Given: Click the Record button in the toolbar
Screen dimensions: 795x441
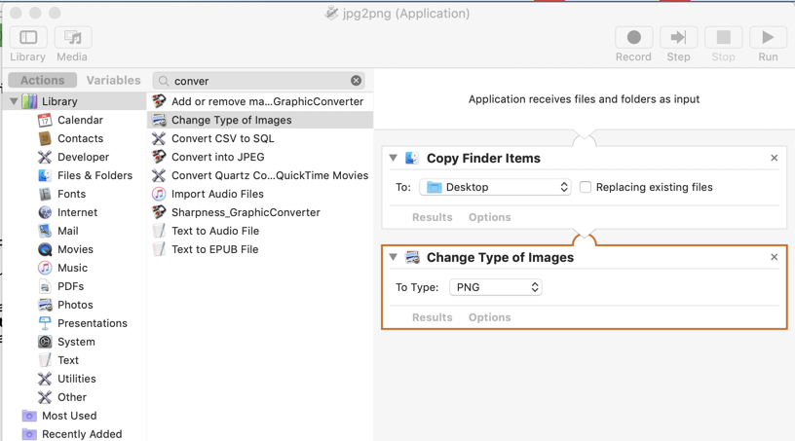Looking at the screenshot, I should pyautogui.click(x=633, y=38).
